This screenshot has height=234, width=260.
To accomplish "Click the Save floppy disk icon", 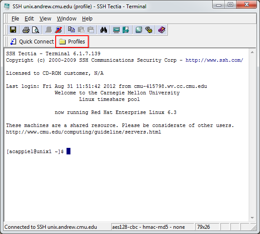I will tap(13, 30).
